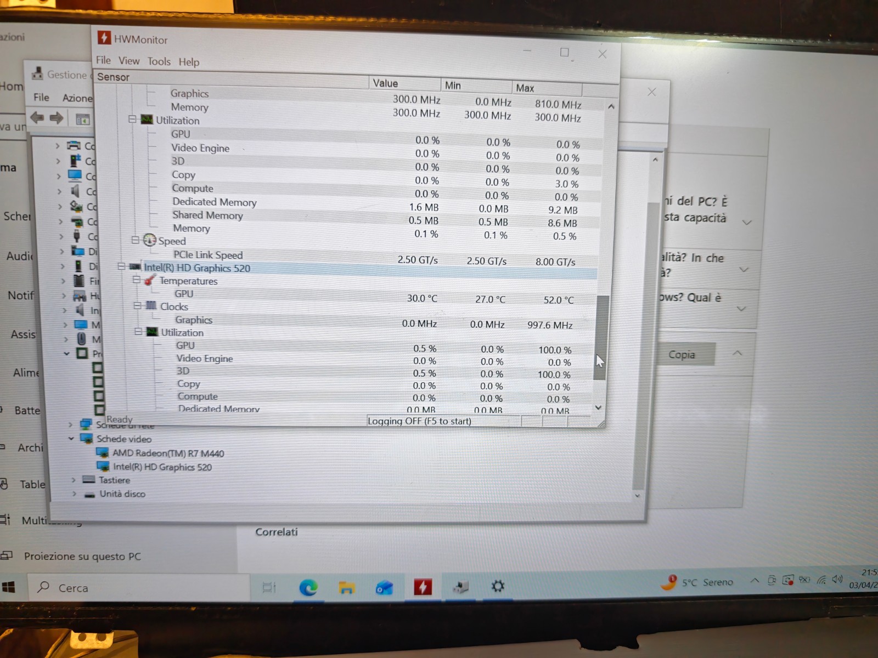Viewport: 878px width, 658px height.
Task: Click the Windows Start button
Action: (9, 588)
